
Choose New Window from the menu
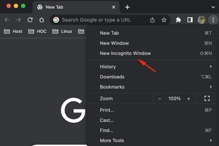pos(152,43)
